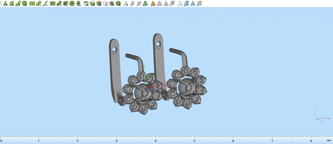Click the XYZ axis gizmo in the corner
This screenshot has width=333, height=144.
(x=319, y=115)
